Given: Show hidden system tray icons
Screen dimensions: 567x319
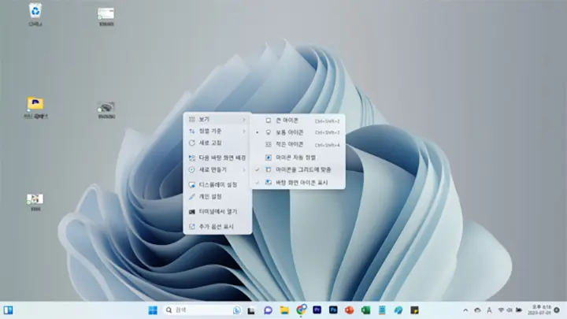Looking at the screenshot, I should pos(465,310).
